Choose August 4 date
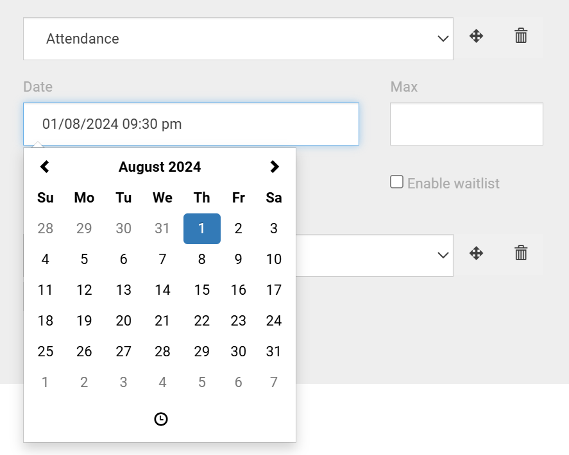Image resolution: width=569 pixels, height=455 pixels. point(45,260)
